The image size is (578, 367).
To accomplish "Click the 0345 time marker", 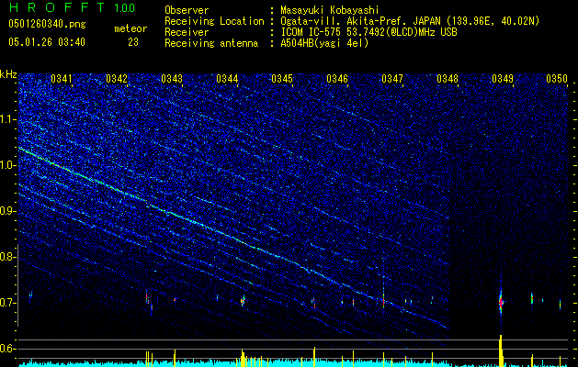I will [282, 79].
